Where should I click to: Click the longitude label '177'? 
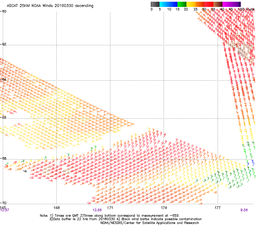[x=217, y=207]
